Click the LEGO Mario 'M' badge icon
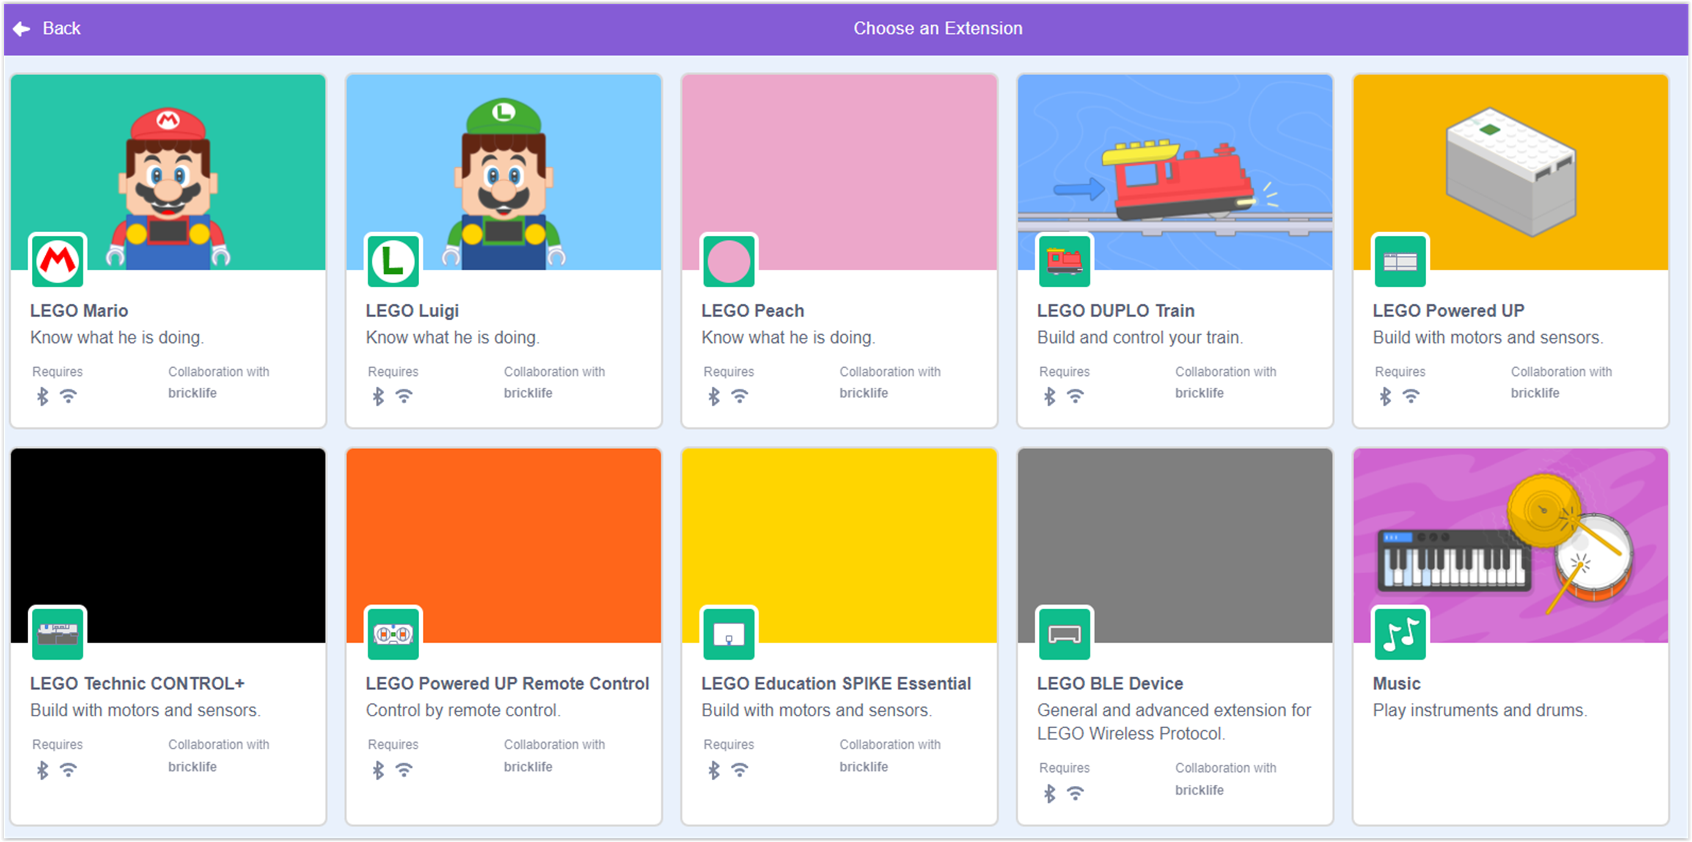Viewport: 1692px width, 842px height. pos(58,261)
